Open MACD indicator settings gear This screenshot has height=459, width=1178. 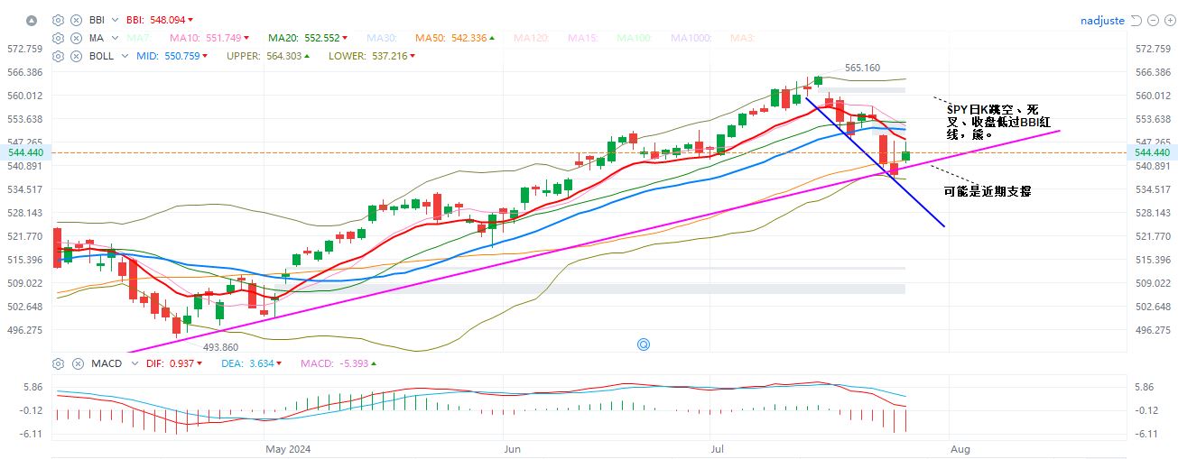click(59, 363)
